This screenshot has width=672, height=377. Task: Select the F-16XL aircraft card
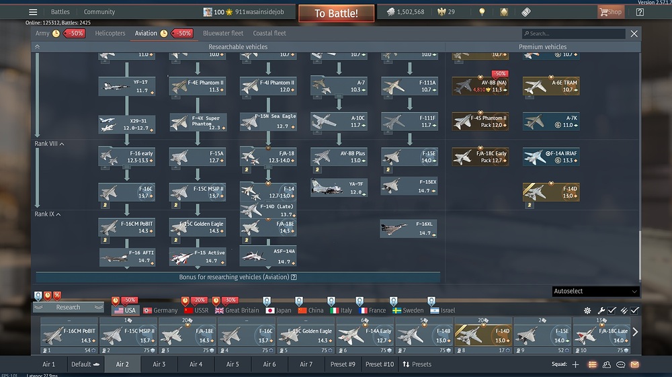(409, 228)
